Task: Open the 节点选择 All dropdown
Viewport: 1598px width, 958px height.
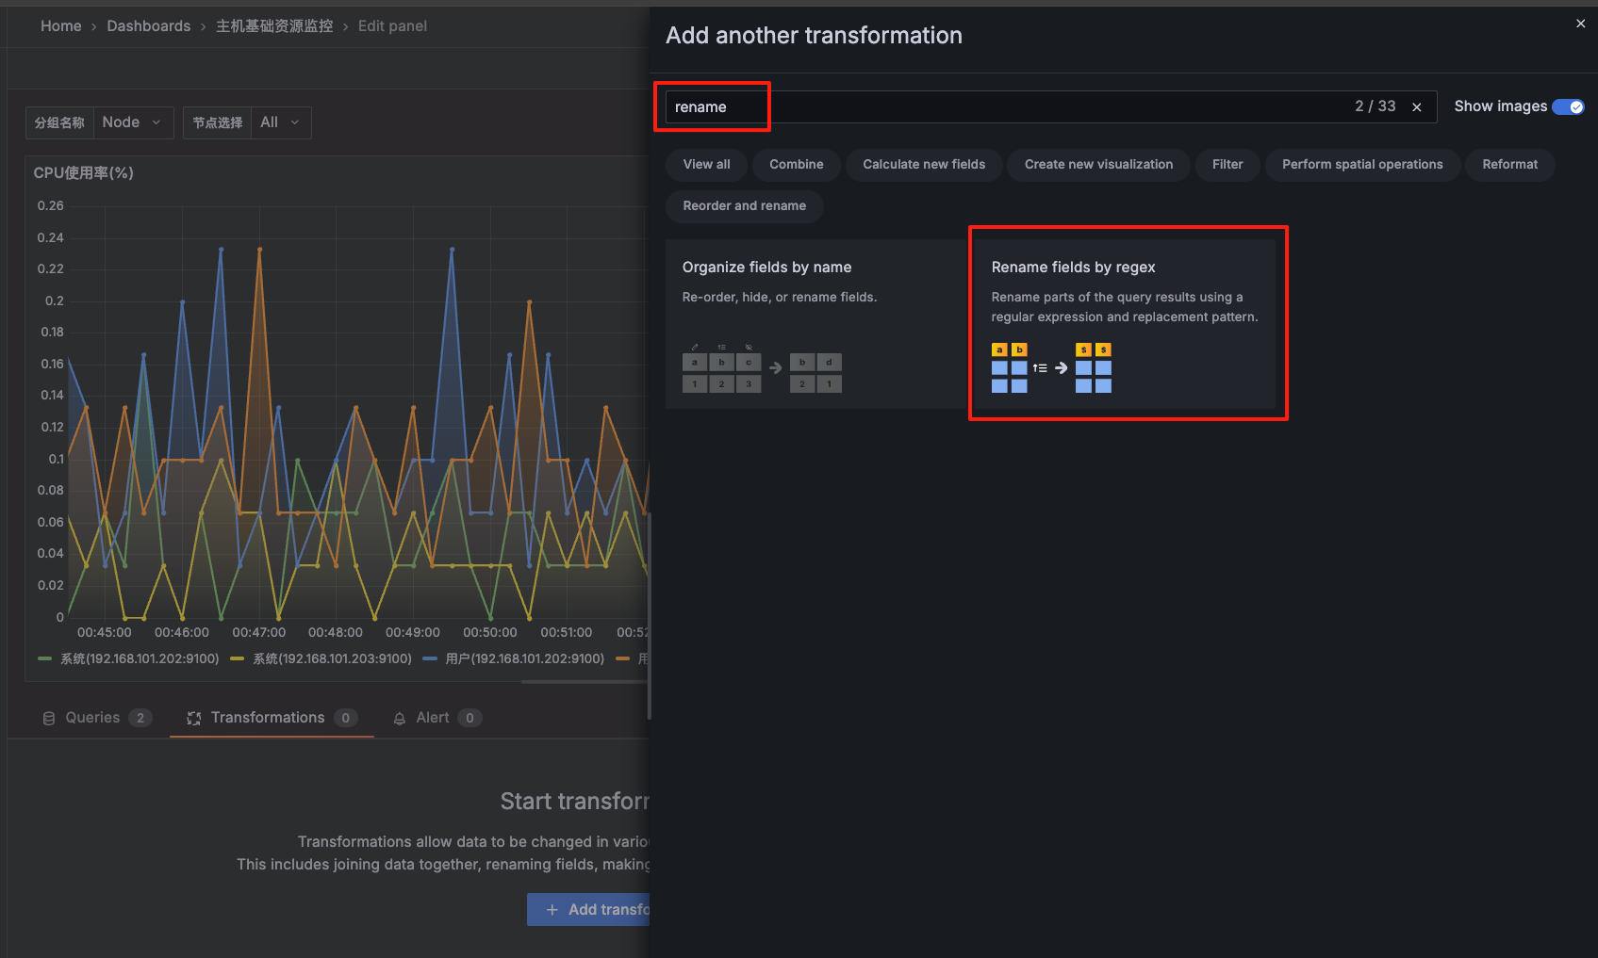Action: click(279, 122)
